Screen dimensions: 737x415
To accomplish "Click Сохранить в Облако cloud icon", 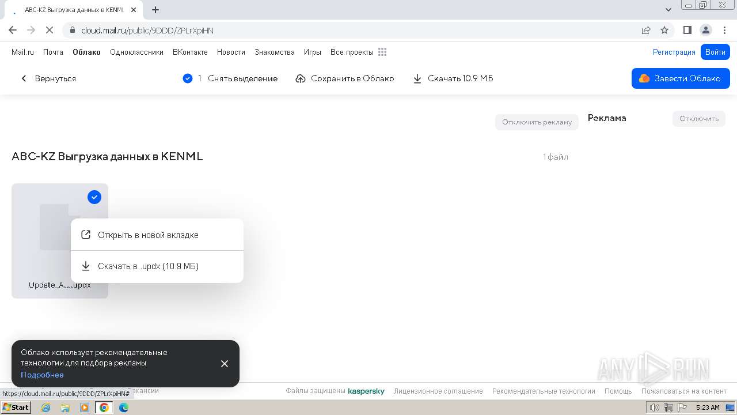I will click(x=301, y=78).
